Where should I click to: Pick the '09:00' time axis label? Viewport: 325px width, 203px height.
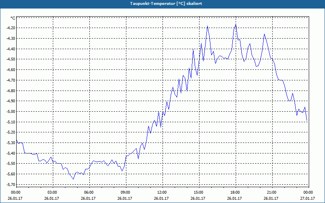click(x=126, y=192)
